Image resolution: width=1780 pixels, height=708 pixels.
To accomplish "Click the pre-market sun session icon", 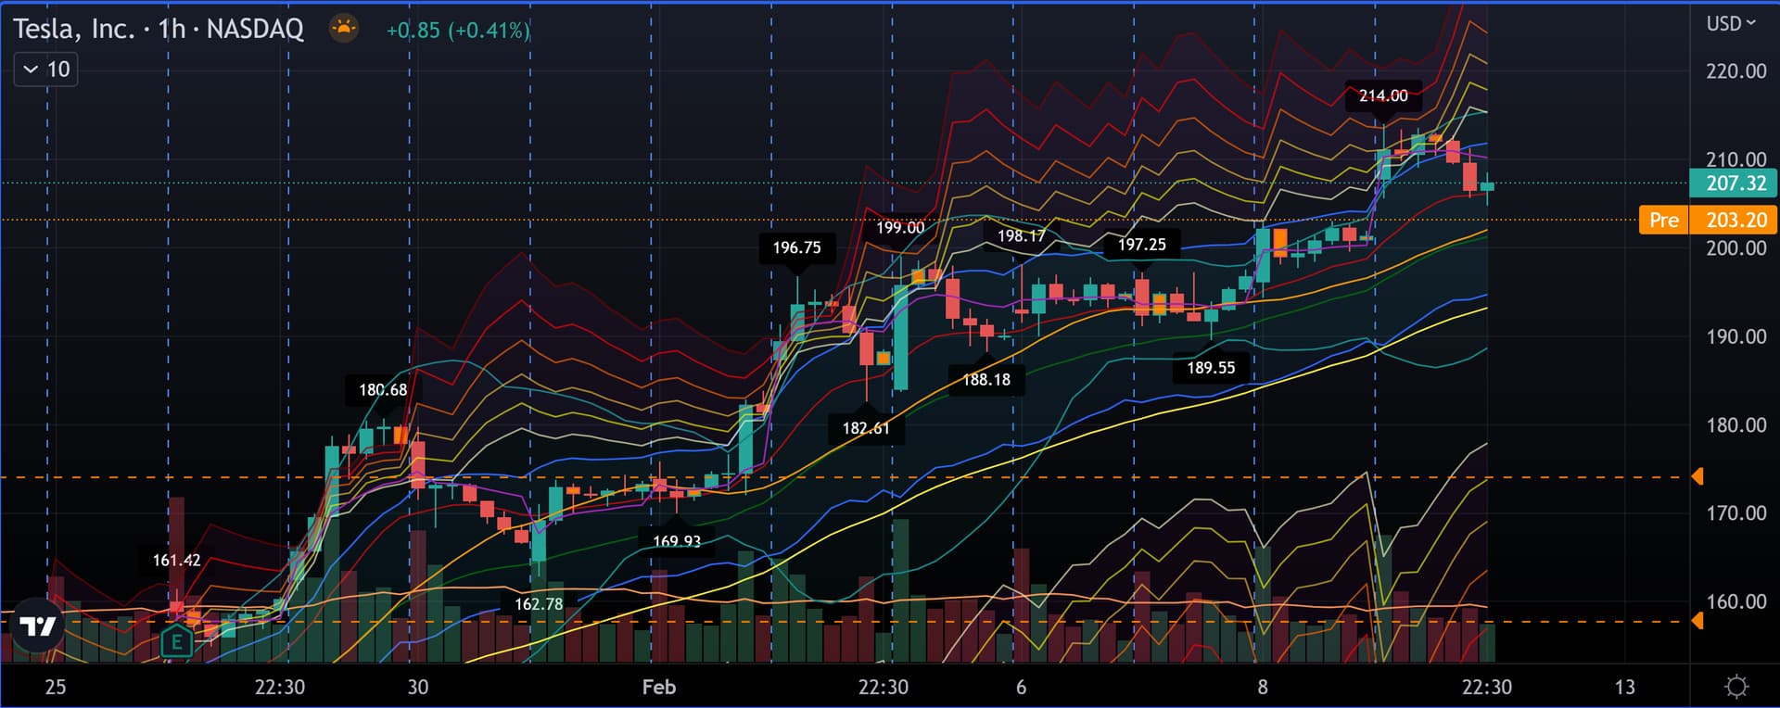I will coord(344,29).
